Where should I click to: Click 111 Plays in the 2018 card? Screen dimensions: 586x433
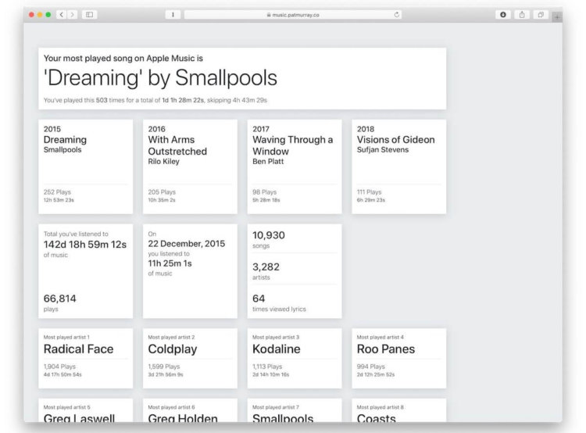pyautogui.click(x=370, y=192)
